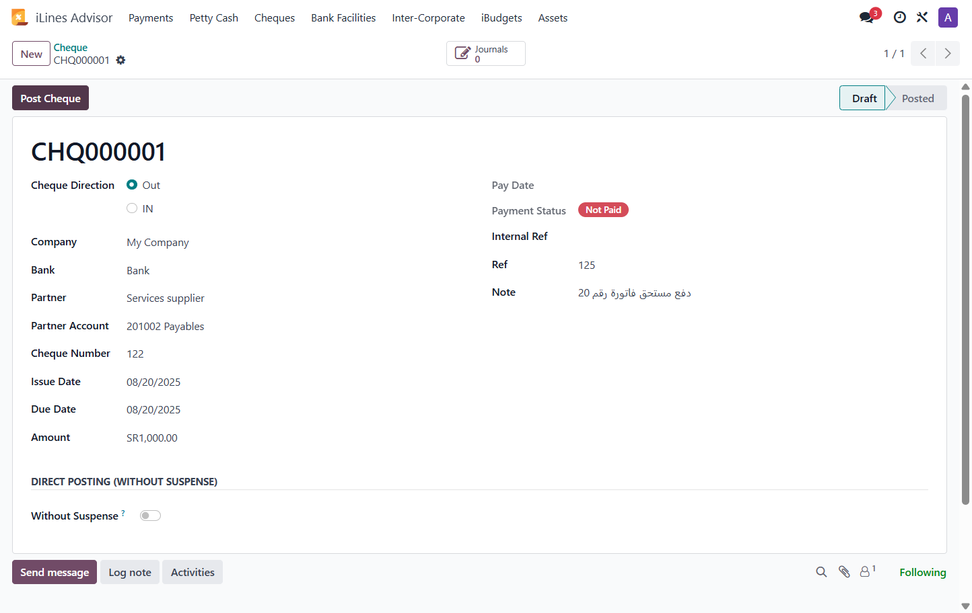Image resolution: width=972 pixels, height=613 pixels.
Task: Open the Bank Facilities menu
Action: pos(343,18)
